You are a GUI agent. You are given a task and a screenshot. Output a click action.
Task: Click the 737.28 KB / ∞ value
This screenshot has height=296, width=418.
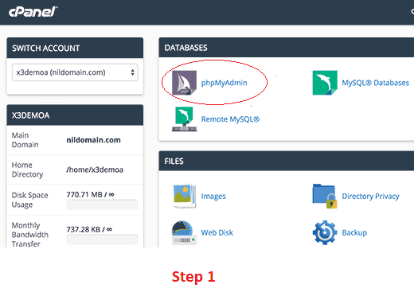(89, 229)
